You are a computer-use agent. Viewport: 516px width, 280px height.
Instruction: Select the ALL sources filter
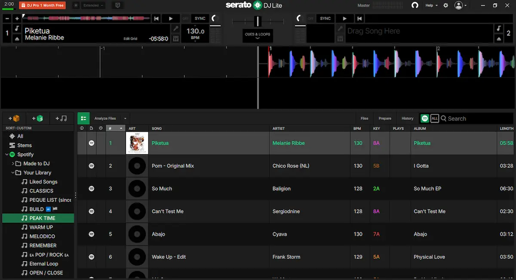click(x=435, y=119)
